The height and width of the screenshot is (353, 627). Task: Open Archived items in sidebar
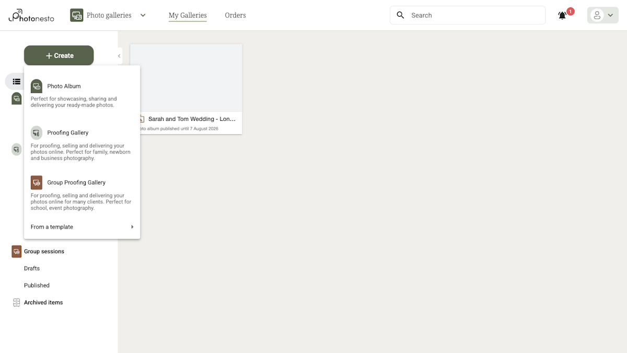(x=43, y=302)
